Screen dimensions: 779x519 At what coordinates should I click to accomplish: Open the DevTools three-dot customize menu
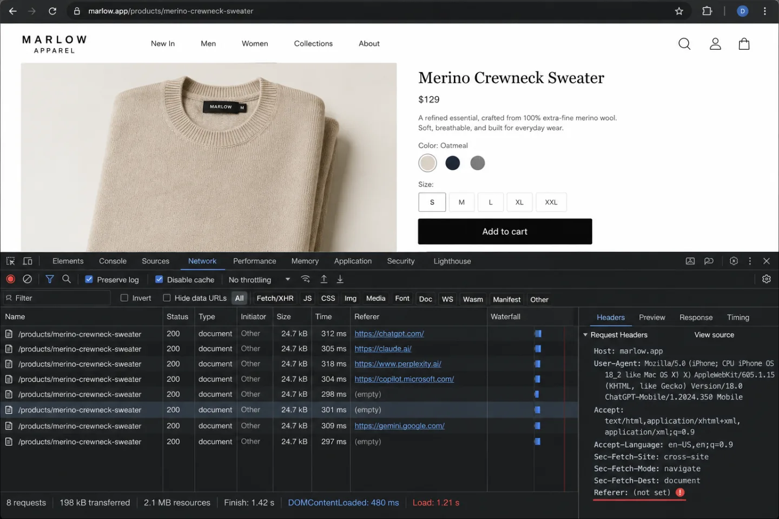[750, 261]
